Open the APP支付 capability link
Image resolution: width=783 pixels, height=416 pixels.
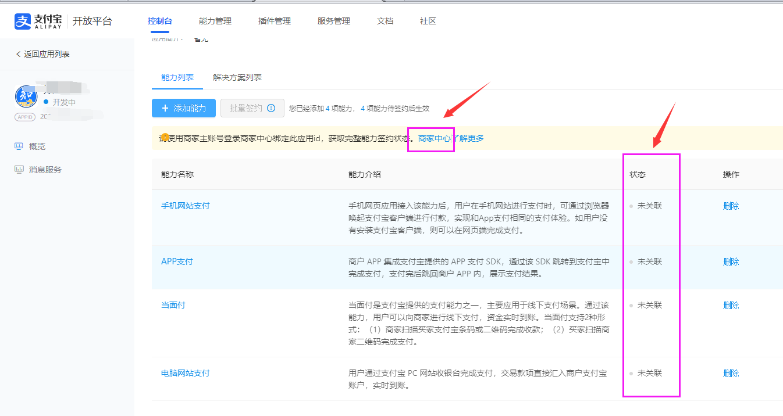pyautogui.click(x=177, y=261)
